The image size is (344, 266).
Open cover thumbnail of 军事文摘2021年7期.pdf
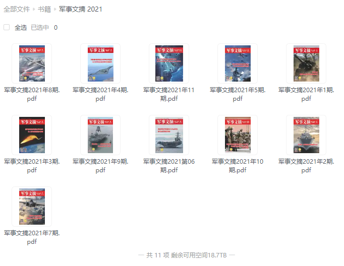pyautogui.click(x=32, y=207)
